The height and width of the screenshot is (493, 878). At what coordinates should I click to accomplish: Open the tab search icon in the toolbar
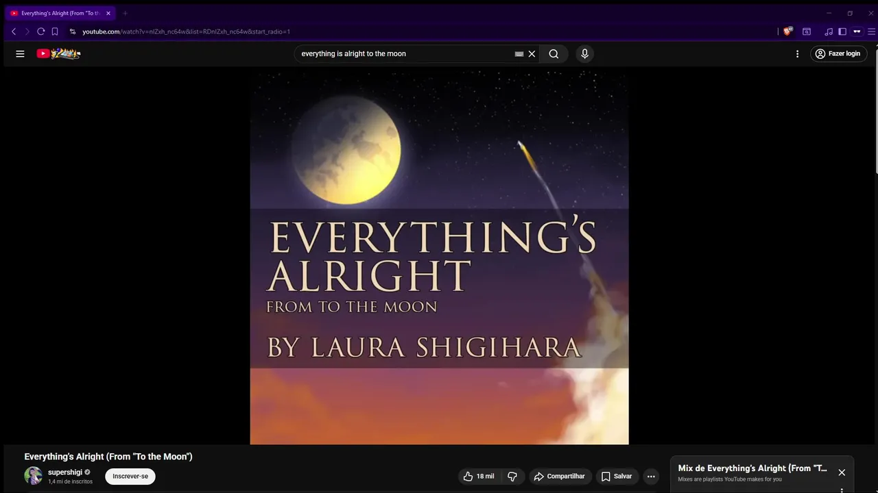pos(807,31)
